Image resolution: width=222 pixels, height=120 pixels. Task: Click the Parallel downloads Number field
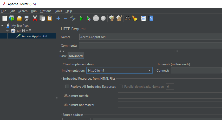170,86
